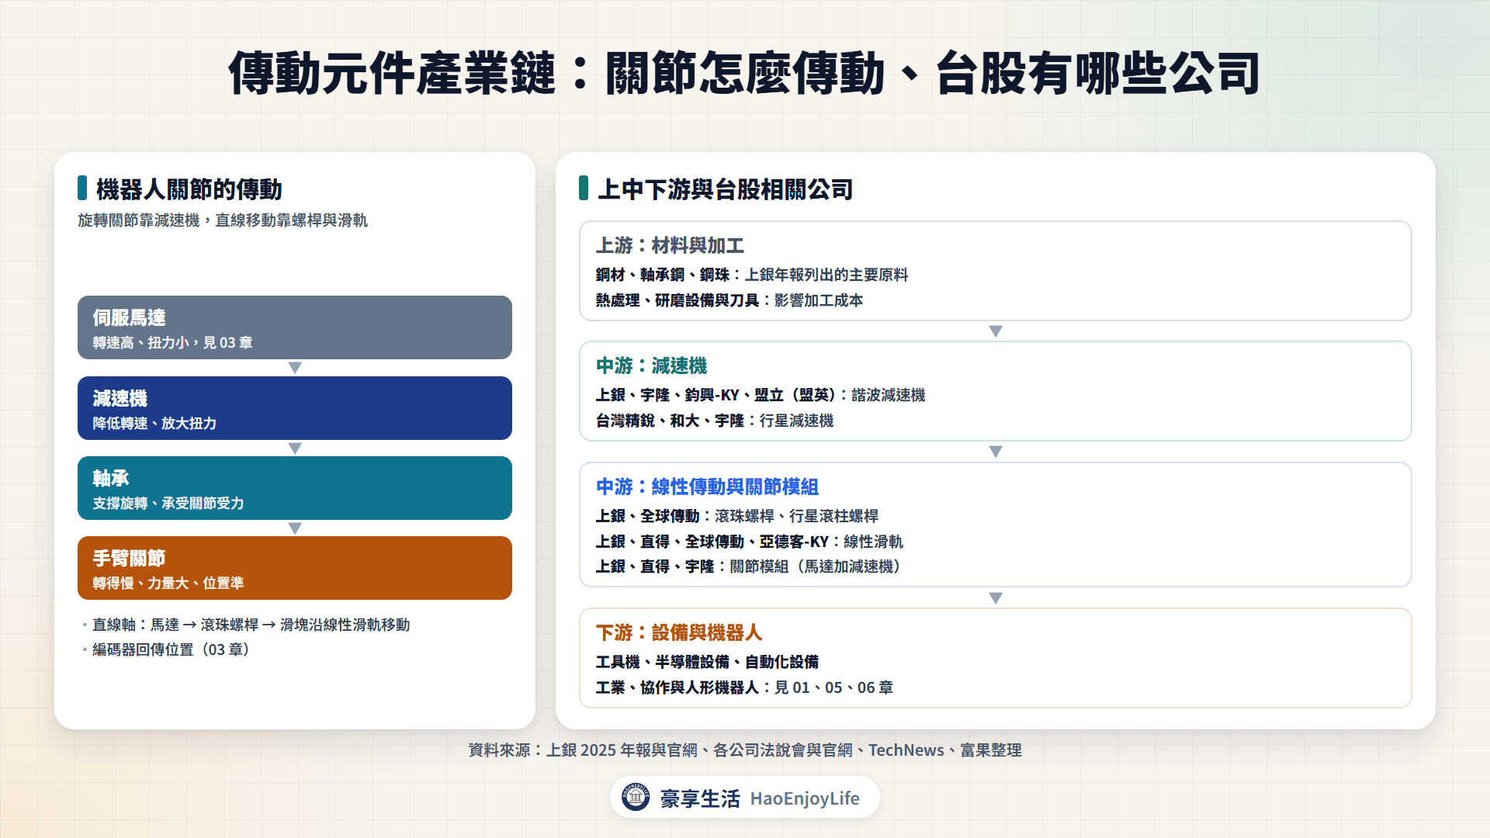
Task: Click the text 轉速高、扭力小，見 03 章
Action: (173, 343)
